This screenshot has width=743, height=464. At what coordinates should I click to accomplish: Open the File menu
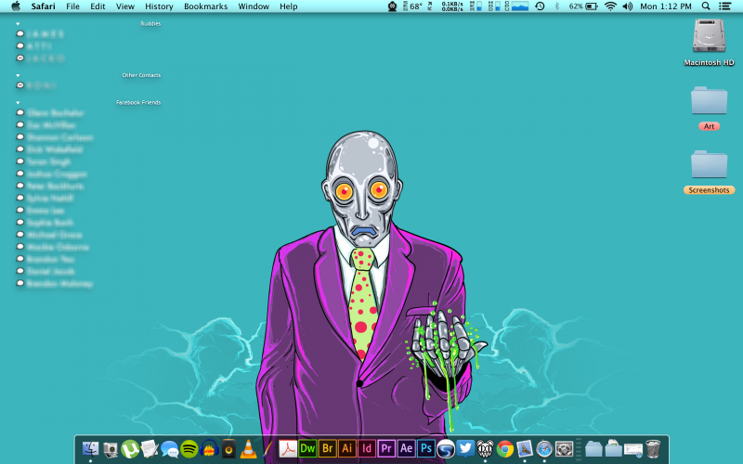[x=72, y=6]
